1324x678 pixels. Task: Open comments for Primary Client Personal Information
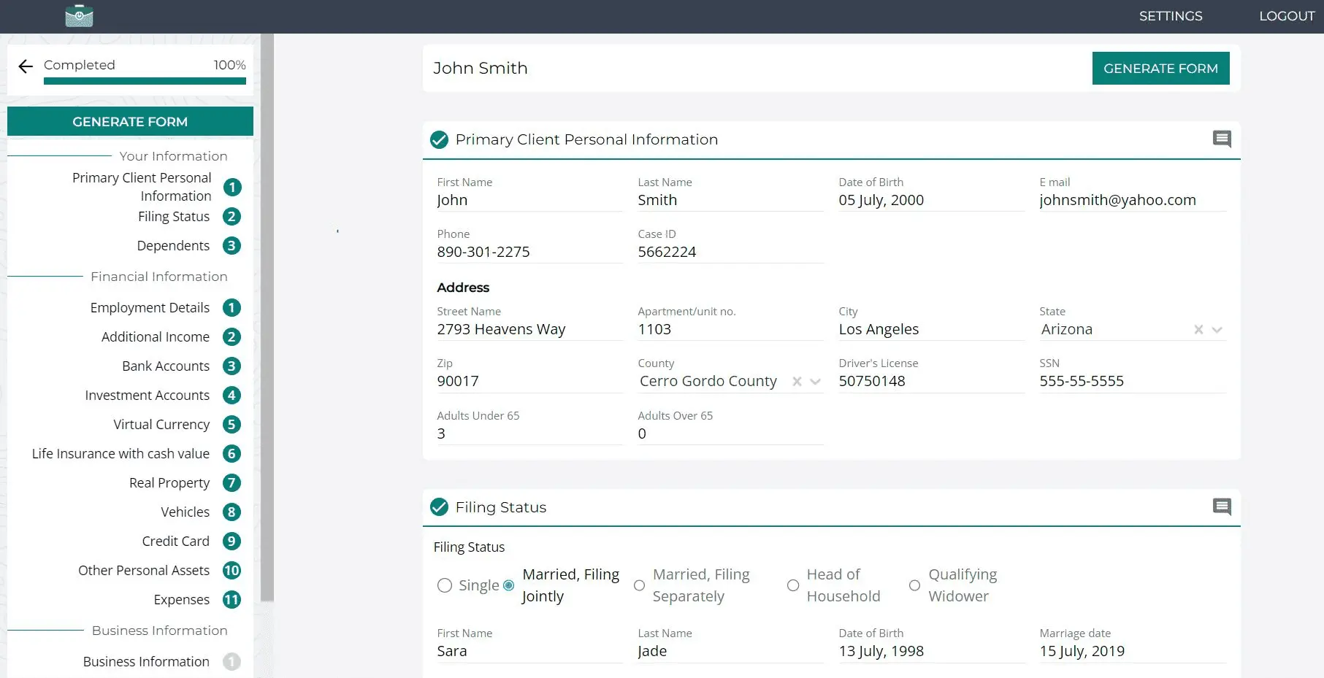point(1222,139)
